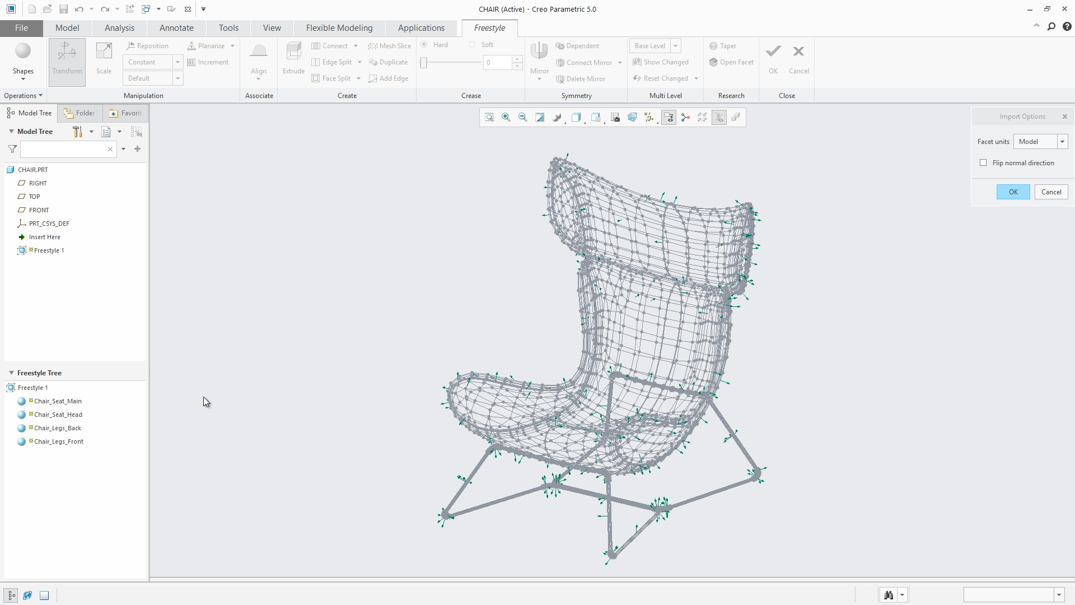Screen dimensions: 1075x605
Task: Open the Mirror symmetry tool
Action: click(539, 62)
